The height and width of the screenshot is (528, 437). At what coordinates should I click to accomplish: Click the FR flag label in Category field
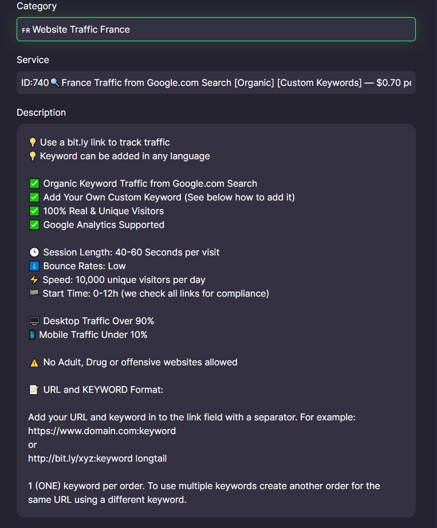click(26, 30)
